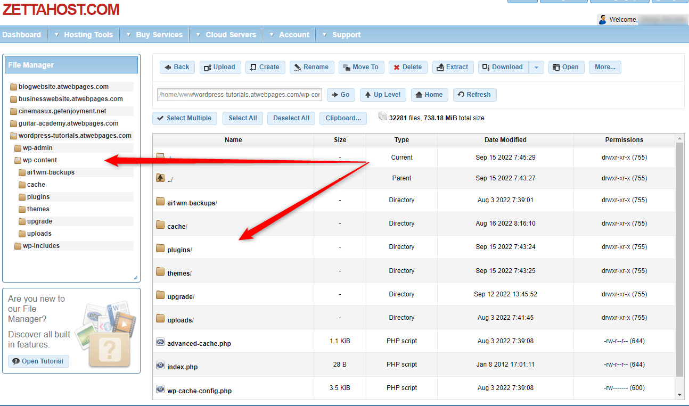Image resolution: width=689 pixels, height=406 pixels.
Task: Click the parent directory ../ up-arrow icon
Action: (x=160, y=178)
